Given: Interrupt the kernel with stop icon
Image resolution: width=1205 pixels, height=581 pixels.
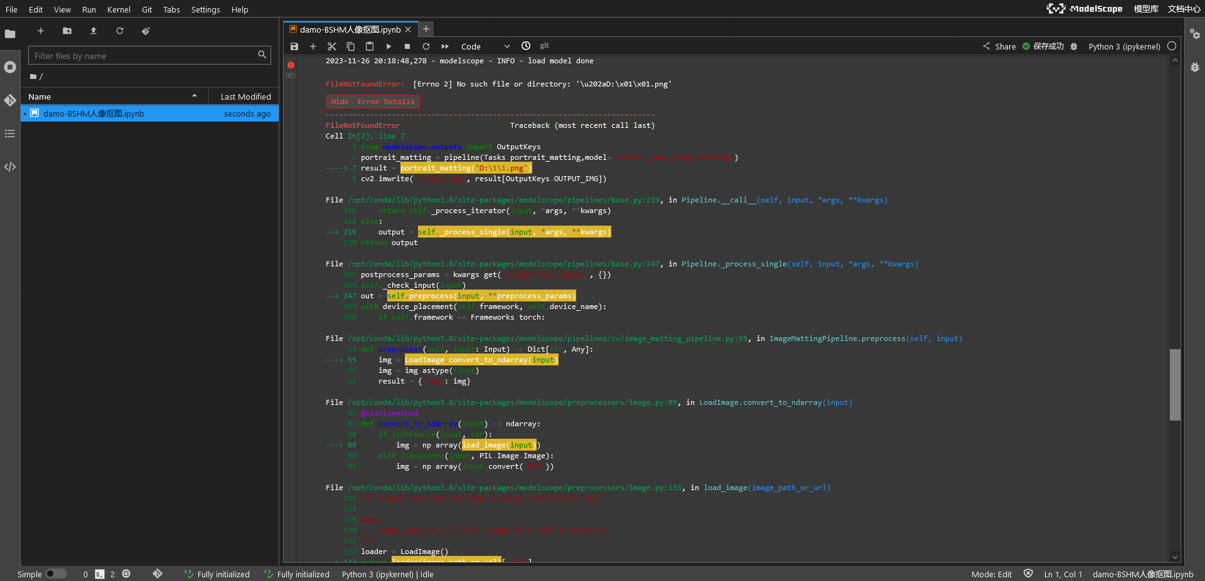Looking at the screenshot, I should click(x=407, y=46).
